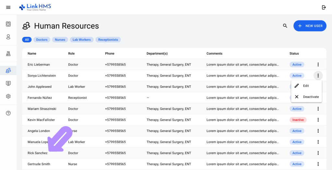The height and width of the screenshot is (170, 332).
Task: Click the search magnifier icon
Action: tap(285, 26)
